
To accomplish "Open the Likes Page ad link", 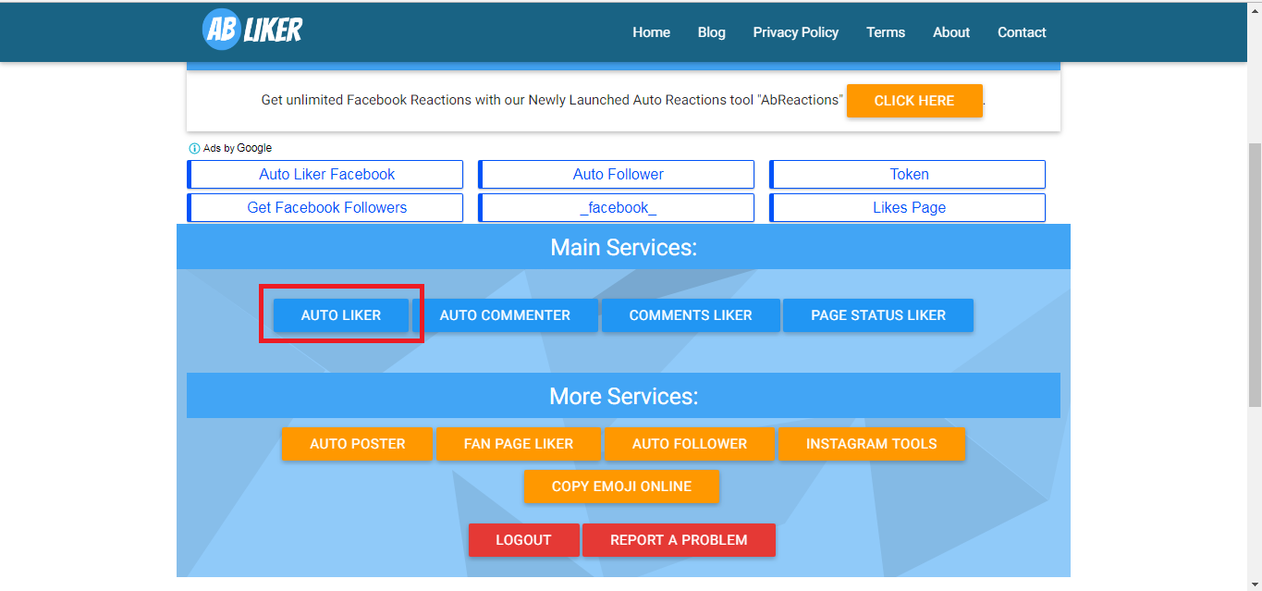I will [x=908, y=207].
